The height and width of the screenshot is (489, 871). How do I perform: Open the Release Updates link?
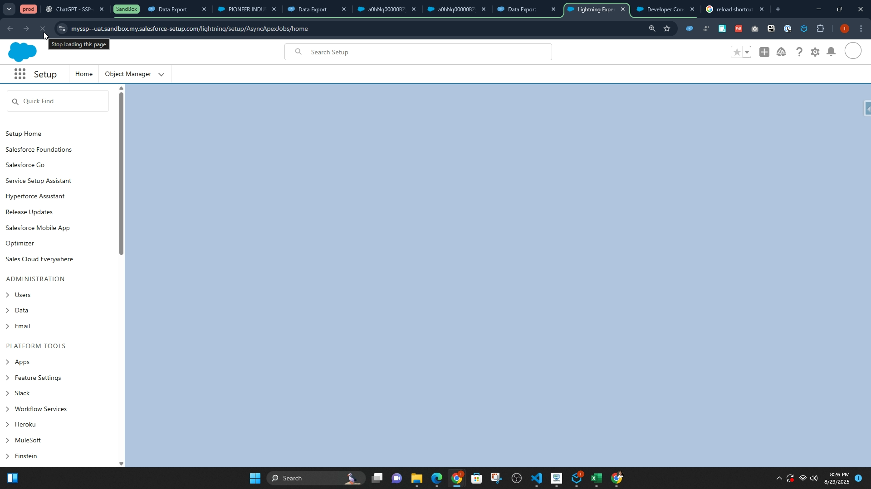29,212
